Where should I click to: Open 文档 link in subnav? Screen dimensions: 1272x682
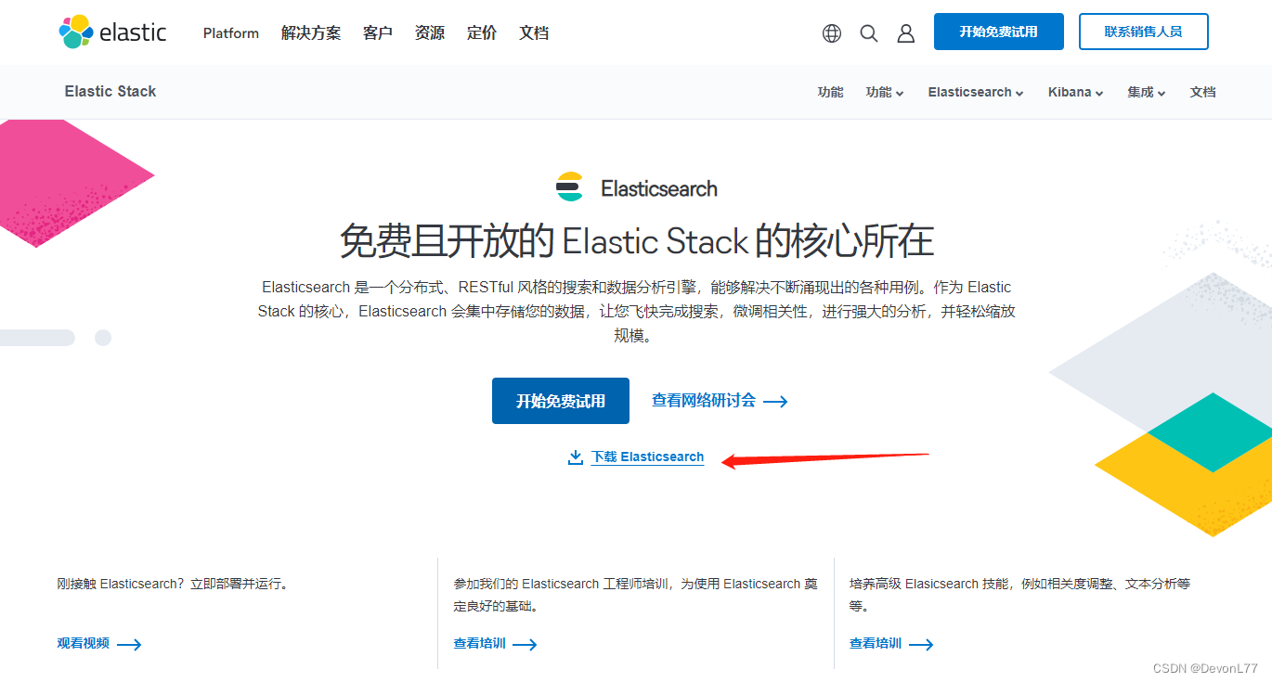coord(1203,92)
